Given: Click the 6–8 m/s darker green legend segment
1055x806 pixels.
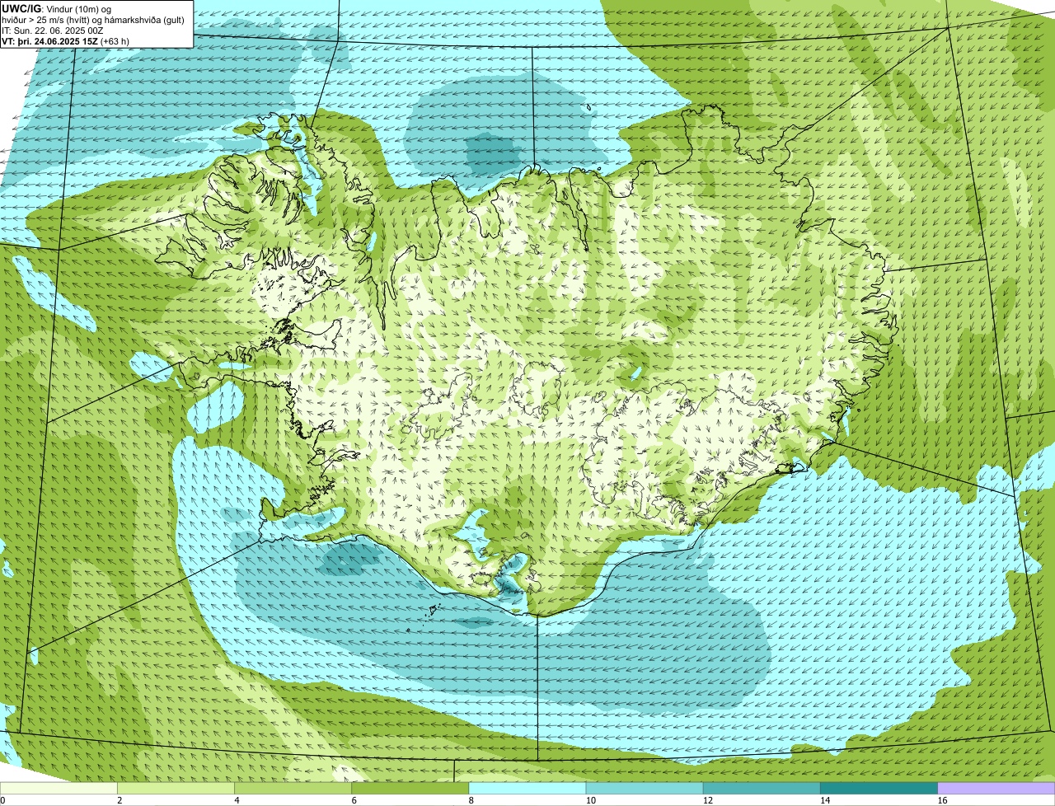Looking at the screenshot, I should pos(410,788).
